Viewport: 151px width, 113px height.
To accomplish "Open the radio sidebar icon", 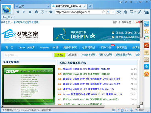I will pyautogui.click(x=146, y=52).
